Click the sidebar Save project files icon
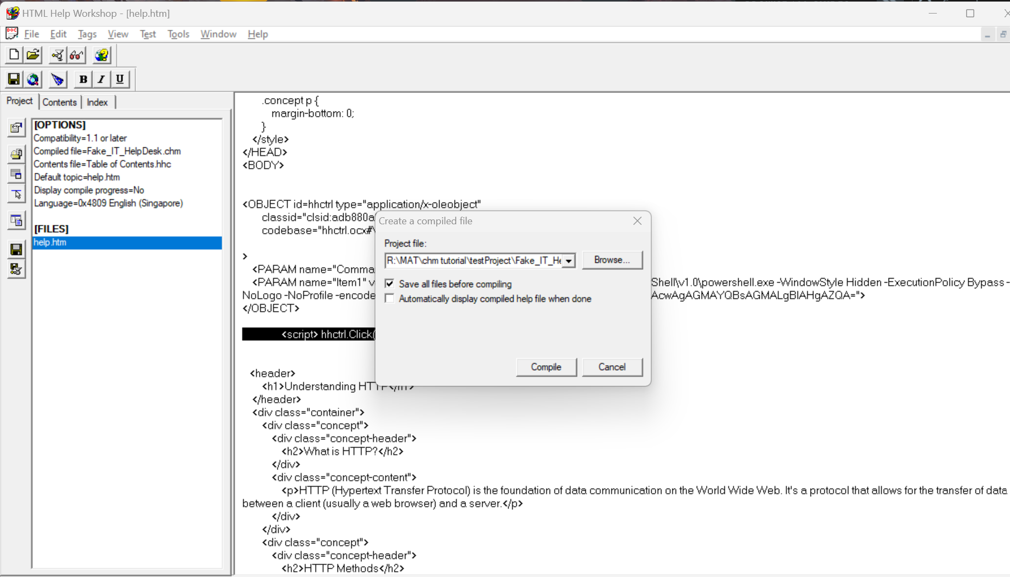Screen dimensions: 1010x577 pyautogui.click(x=16, y=249)
